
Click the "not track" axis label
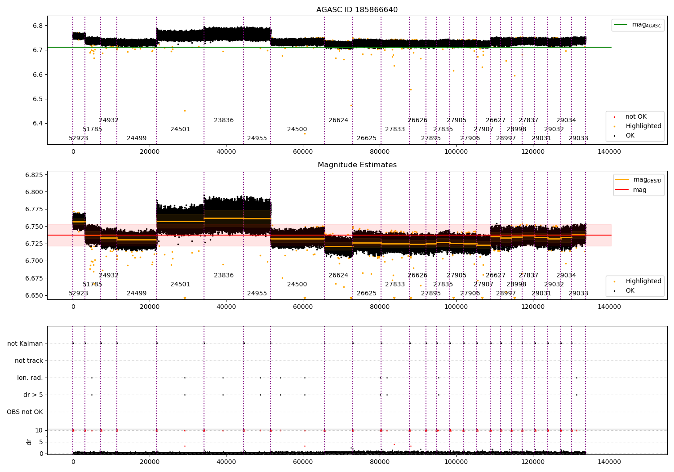(x=29, y=361)
